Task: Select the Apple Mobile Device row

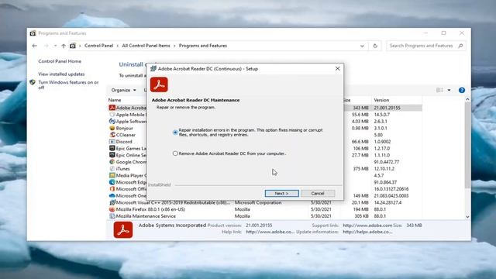Action: click(127, 115)
